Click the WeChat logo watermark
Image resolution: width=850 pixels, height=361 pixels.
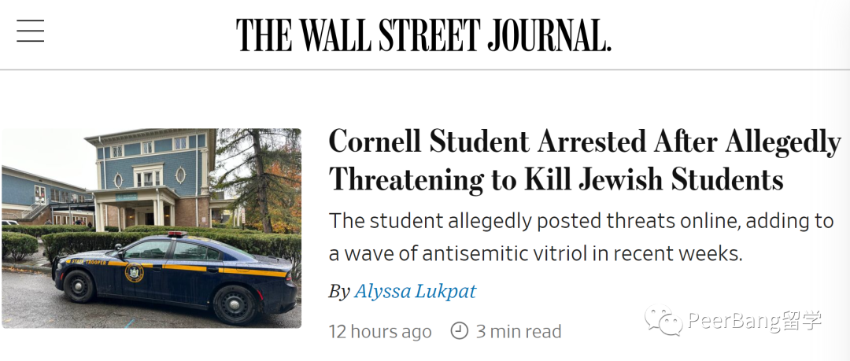pos(663,321)
